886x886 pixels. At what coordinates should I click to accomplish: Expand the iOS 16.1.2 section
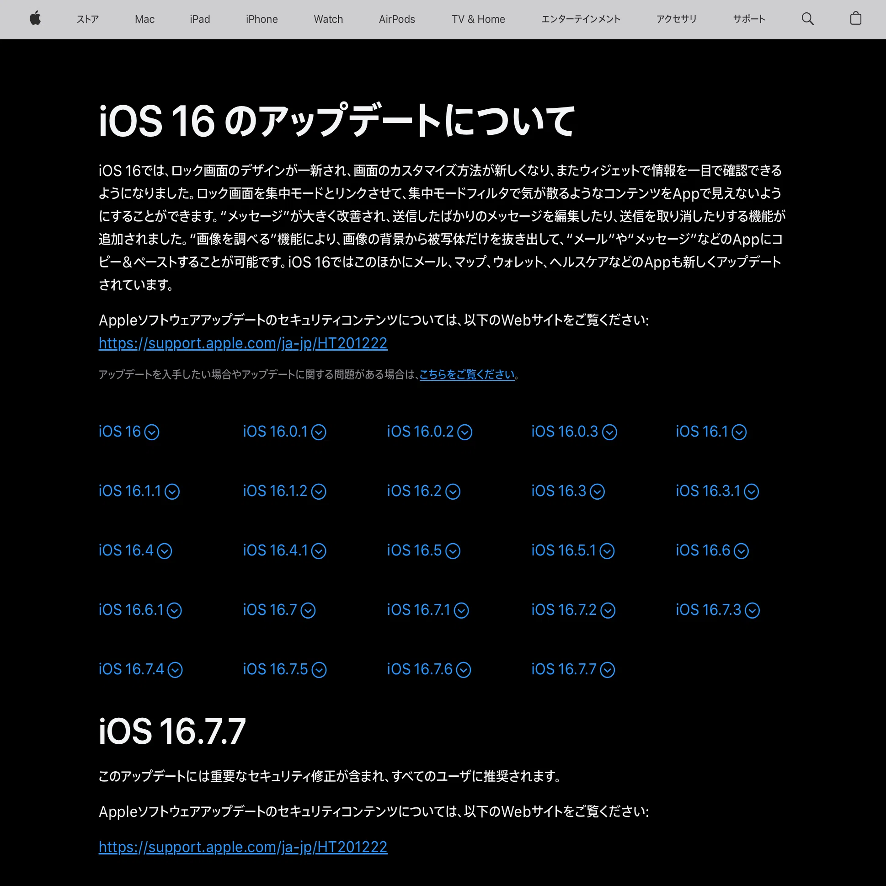pyautogui.click(x=284, y=491)
